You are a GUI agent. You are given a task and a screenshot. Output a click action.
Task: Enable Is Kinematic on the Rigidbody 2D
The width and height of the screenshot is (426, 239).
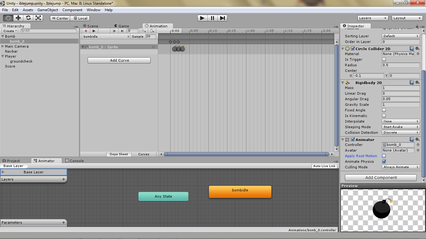384,116
